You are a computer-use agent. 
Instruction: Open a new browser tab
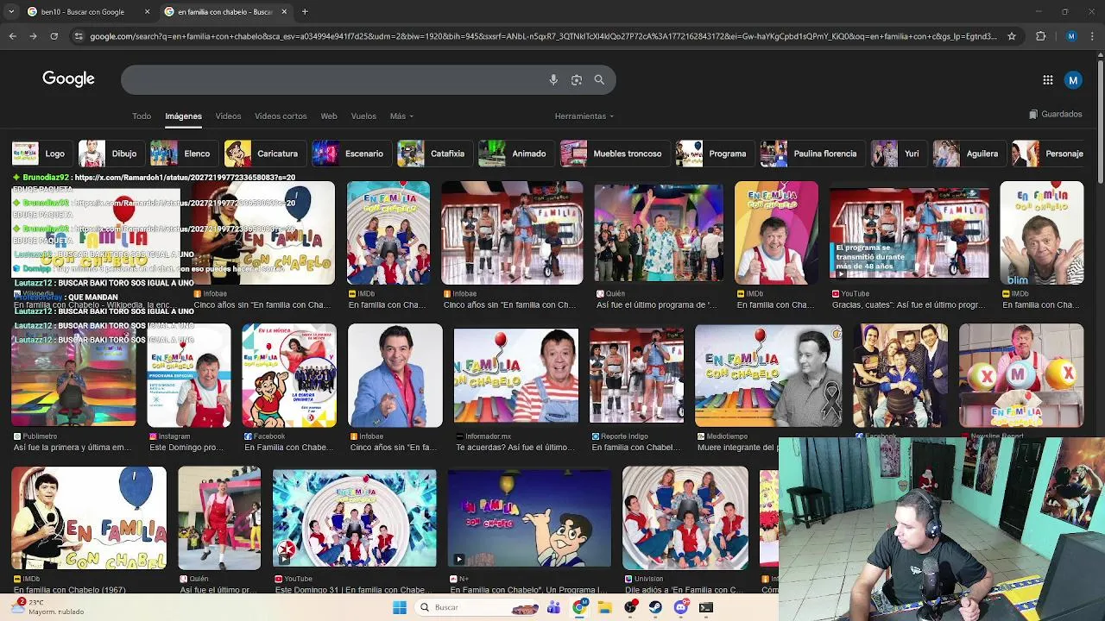[x=305, y=12]
